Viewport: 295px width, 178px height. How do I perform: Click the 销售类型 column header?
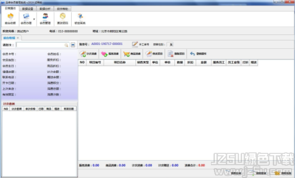coord(143,62)
